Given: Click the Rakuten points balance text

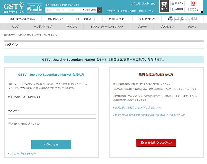Looking at the screenshot, I should (194, 9).
